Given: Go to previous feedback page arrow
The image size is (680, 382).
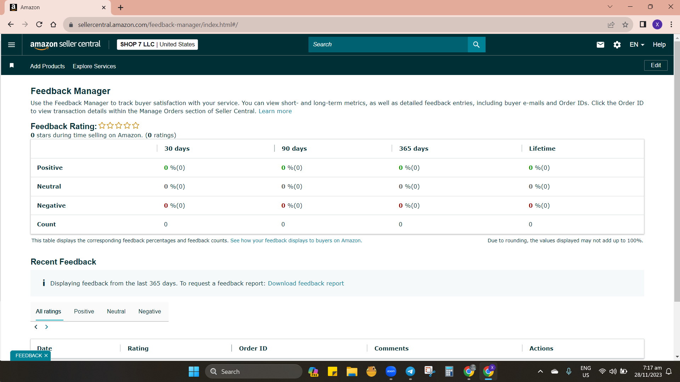Looking at the screenshot, I should [36, 327].
